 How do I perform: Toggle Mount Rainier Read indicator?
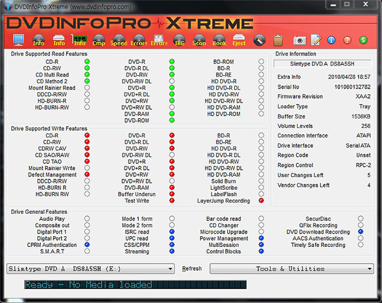point(87,87)
